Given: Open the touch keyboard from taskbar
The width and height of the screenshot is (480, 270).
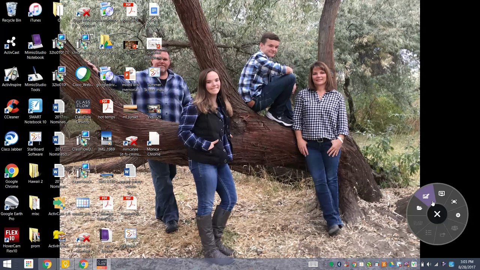Looking at the screenshot, I should click(313, 264).
